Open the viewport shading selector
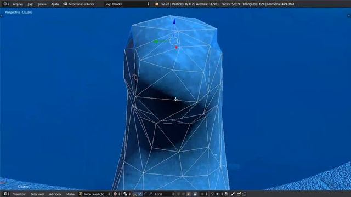Screen dimensions: 351x197 (x=117, y=194)
